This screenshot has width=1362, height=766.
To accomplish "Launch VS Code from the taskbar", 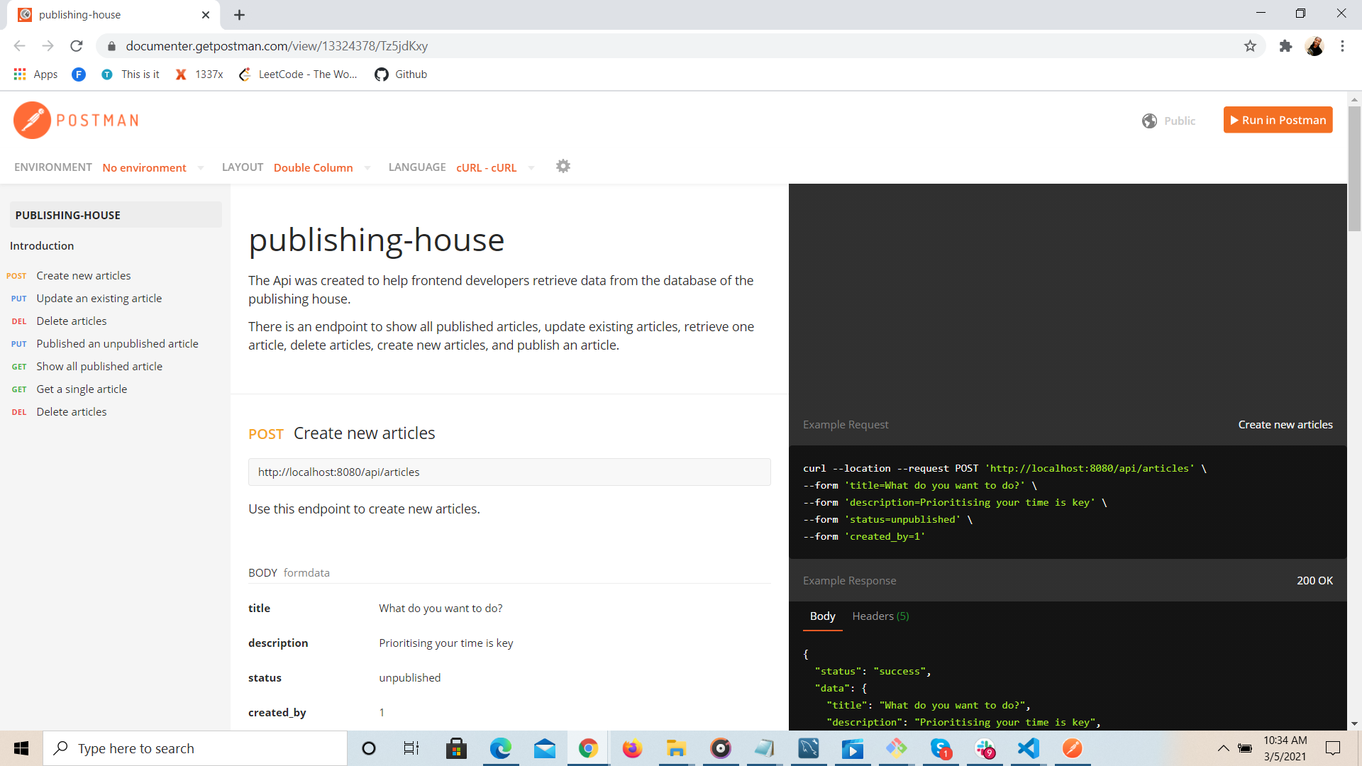I will [x=1028, y=748].
